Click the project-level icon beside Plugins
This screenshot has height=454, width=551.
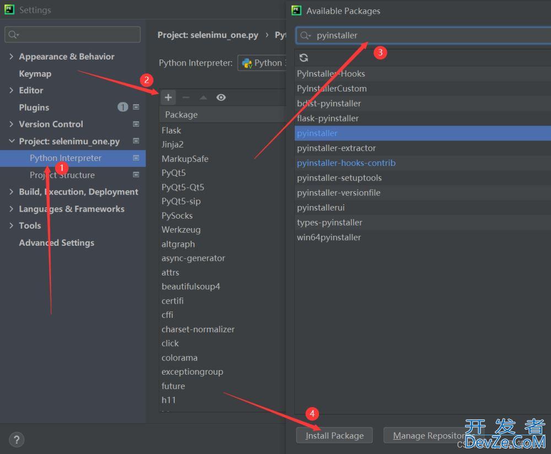click(x=136, y=107)
